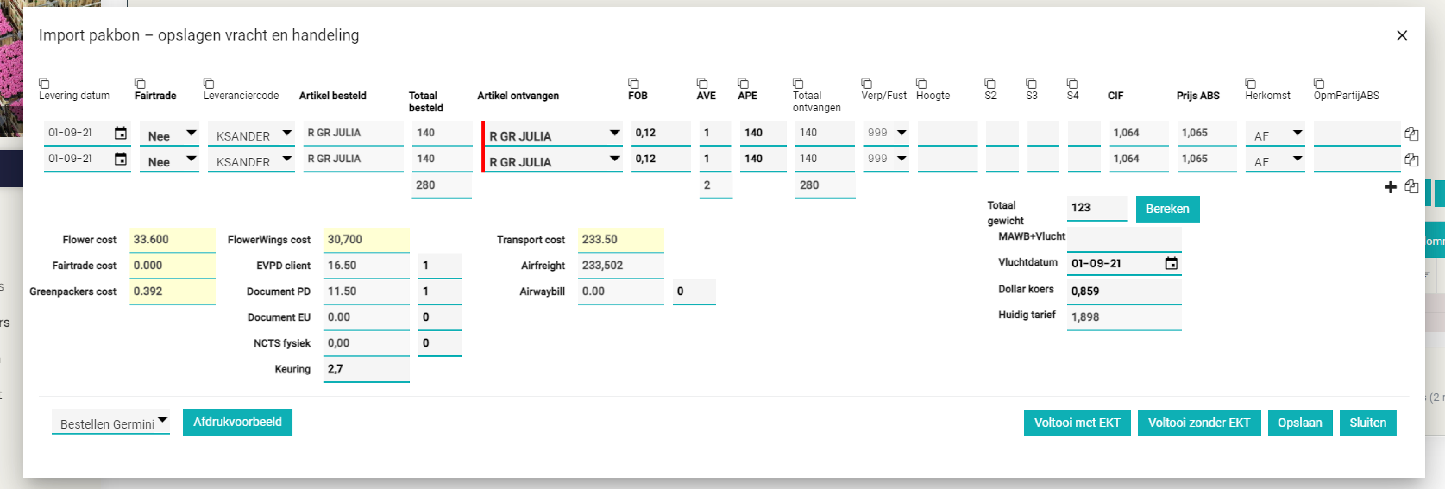Screen dimensions: 1445x489
Task: Close the Import pakbon dialog
Action: 1402,35
